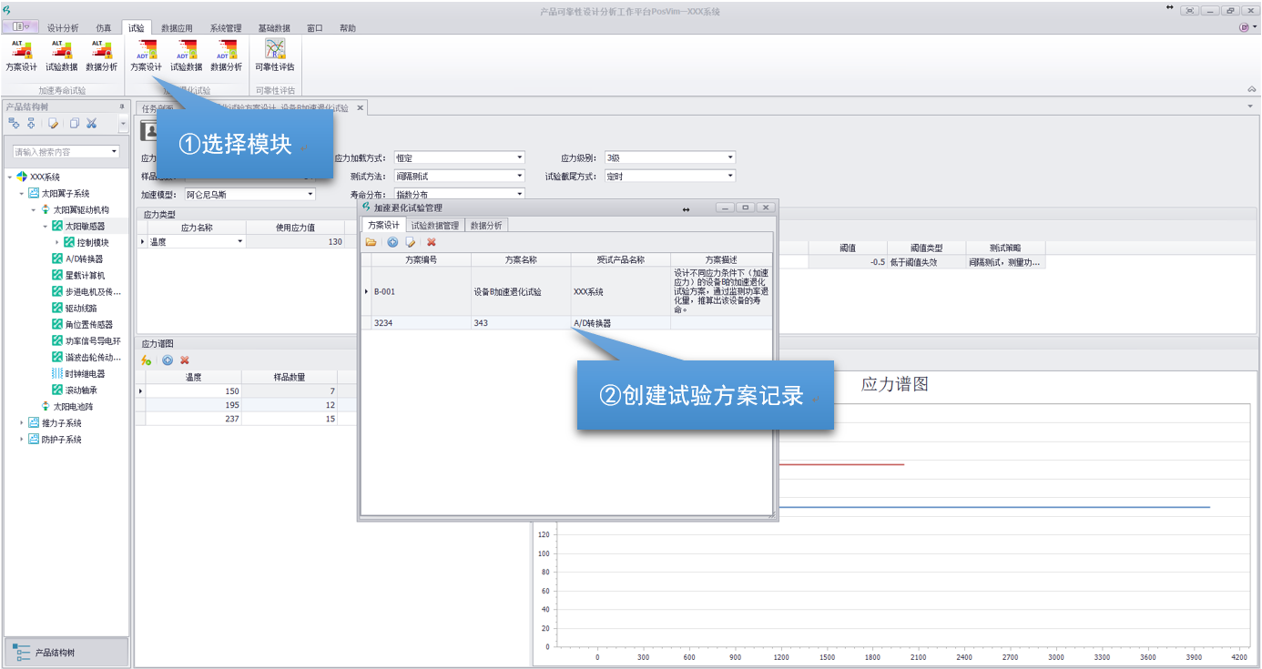Open ADT 数据分析 ribbon icon

click(x=227, y=56)
